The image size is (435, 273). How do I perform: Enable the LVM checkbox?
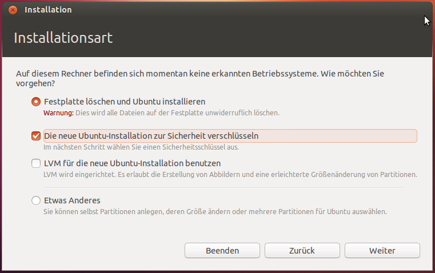pyautogui.click(x=36, y=163)
